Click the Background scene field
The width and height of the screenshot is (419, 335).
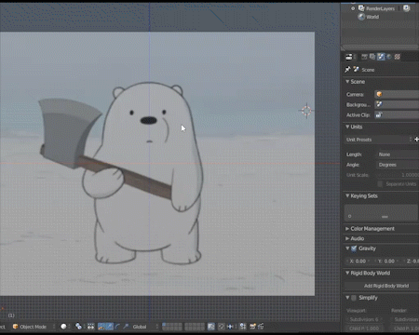[x=397, y=104]
